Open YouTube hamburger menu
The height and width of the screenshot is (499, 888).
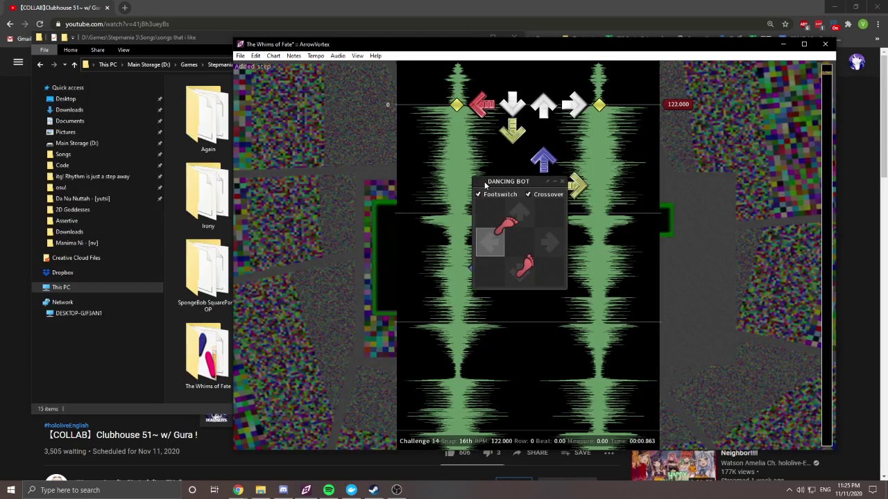[x=18, y=62]
